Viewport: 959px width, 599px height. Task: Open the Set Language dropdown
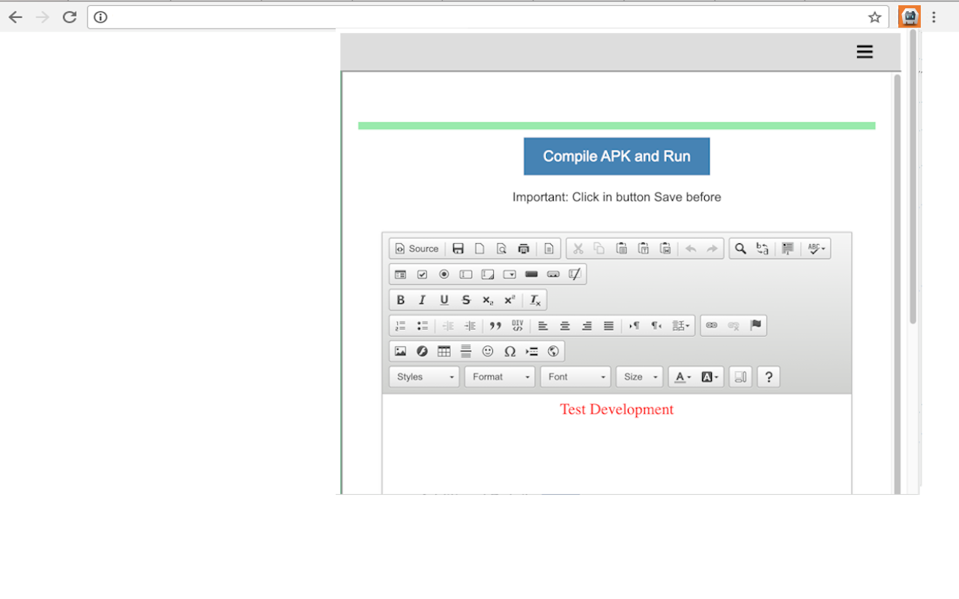[680, 326]
